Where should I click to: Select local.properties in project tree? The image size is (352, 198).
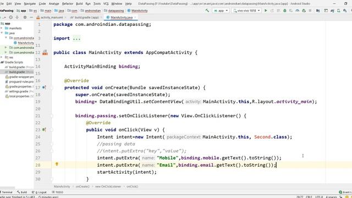20,96
